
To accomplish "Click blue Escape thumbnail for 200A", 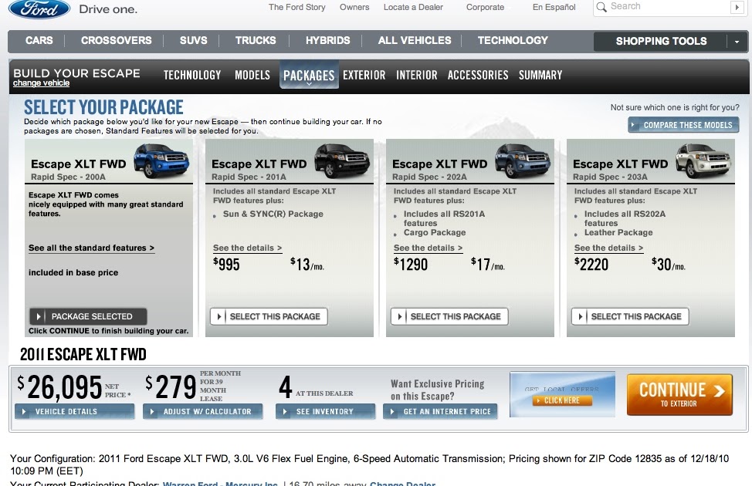I will tap(161, 160).
